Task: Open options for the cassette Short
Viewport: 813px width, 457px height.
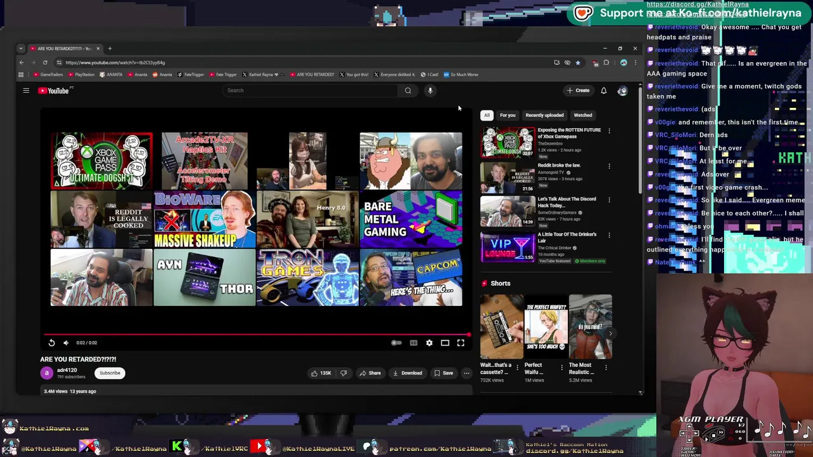Action: [517, 367]
